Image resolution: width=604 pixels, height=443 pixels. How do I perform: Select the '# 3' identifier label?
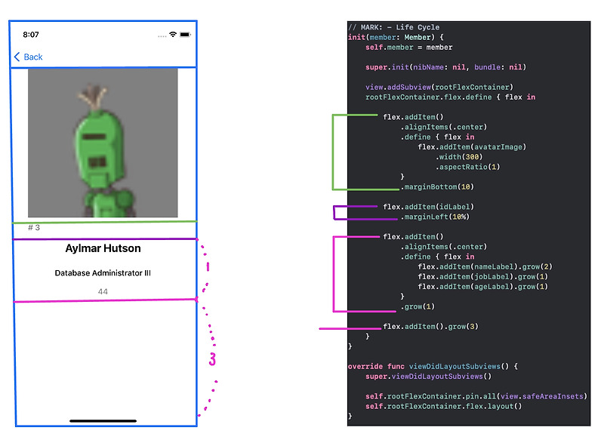pyautogui.click(x=33, y=226)
